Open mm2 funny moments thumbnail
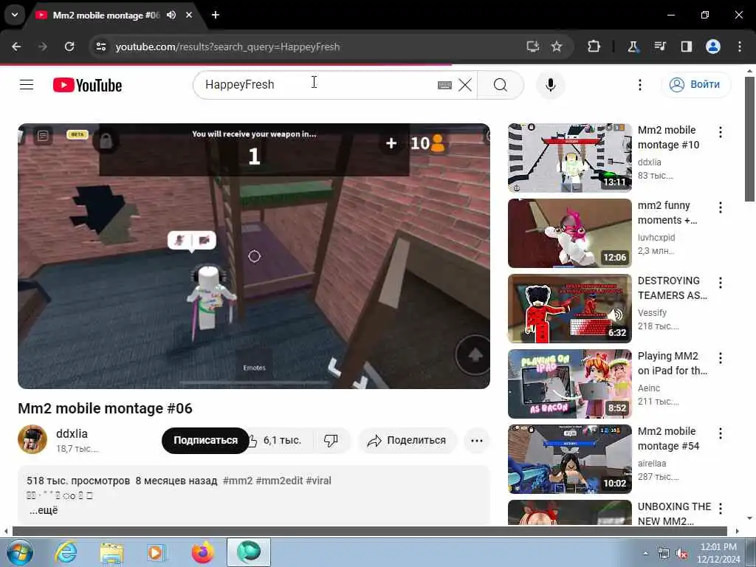The width and height of the screenshot is (756, 567). click(x=569, y=233)
